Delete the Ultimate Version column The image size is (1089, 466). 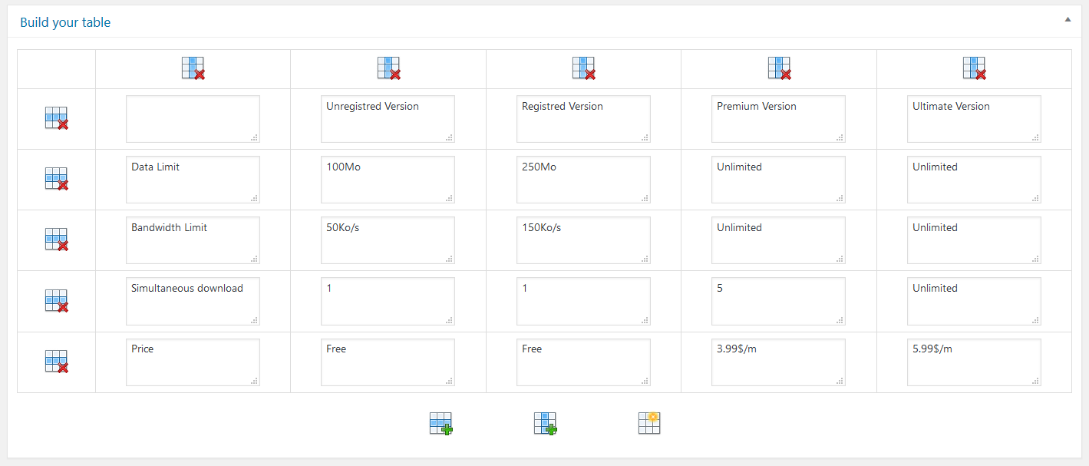[x=974, y=68]
